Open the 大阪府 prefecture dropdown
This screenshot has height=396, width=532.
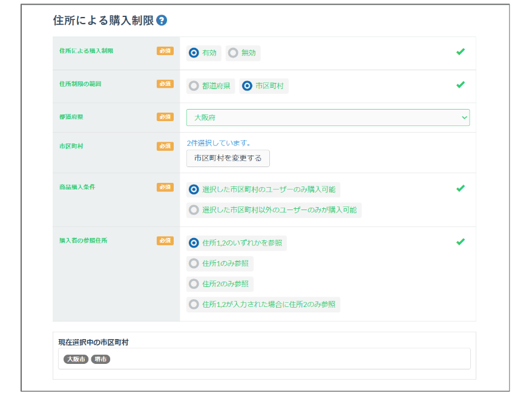click(327, 117)
